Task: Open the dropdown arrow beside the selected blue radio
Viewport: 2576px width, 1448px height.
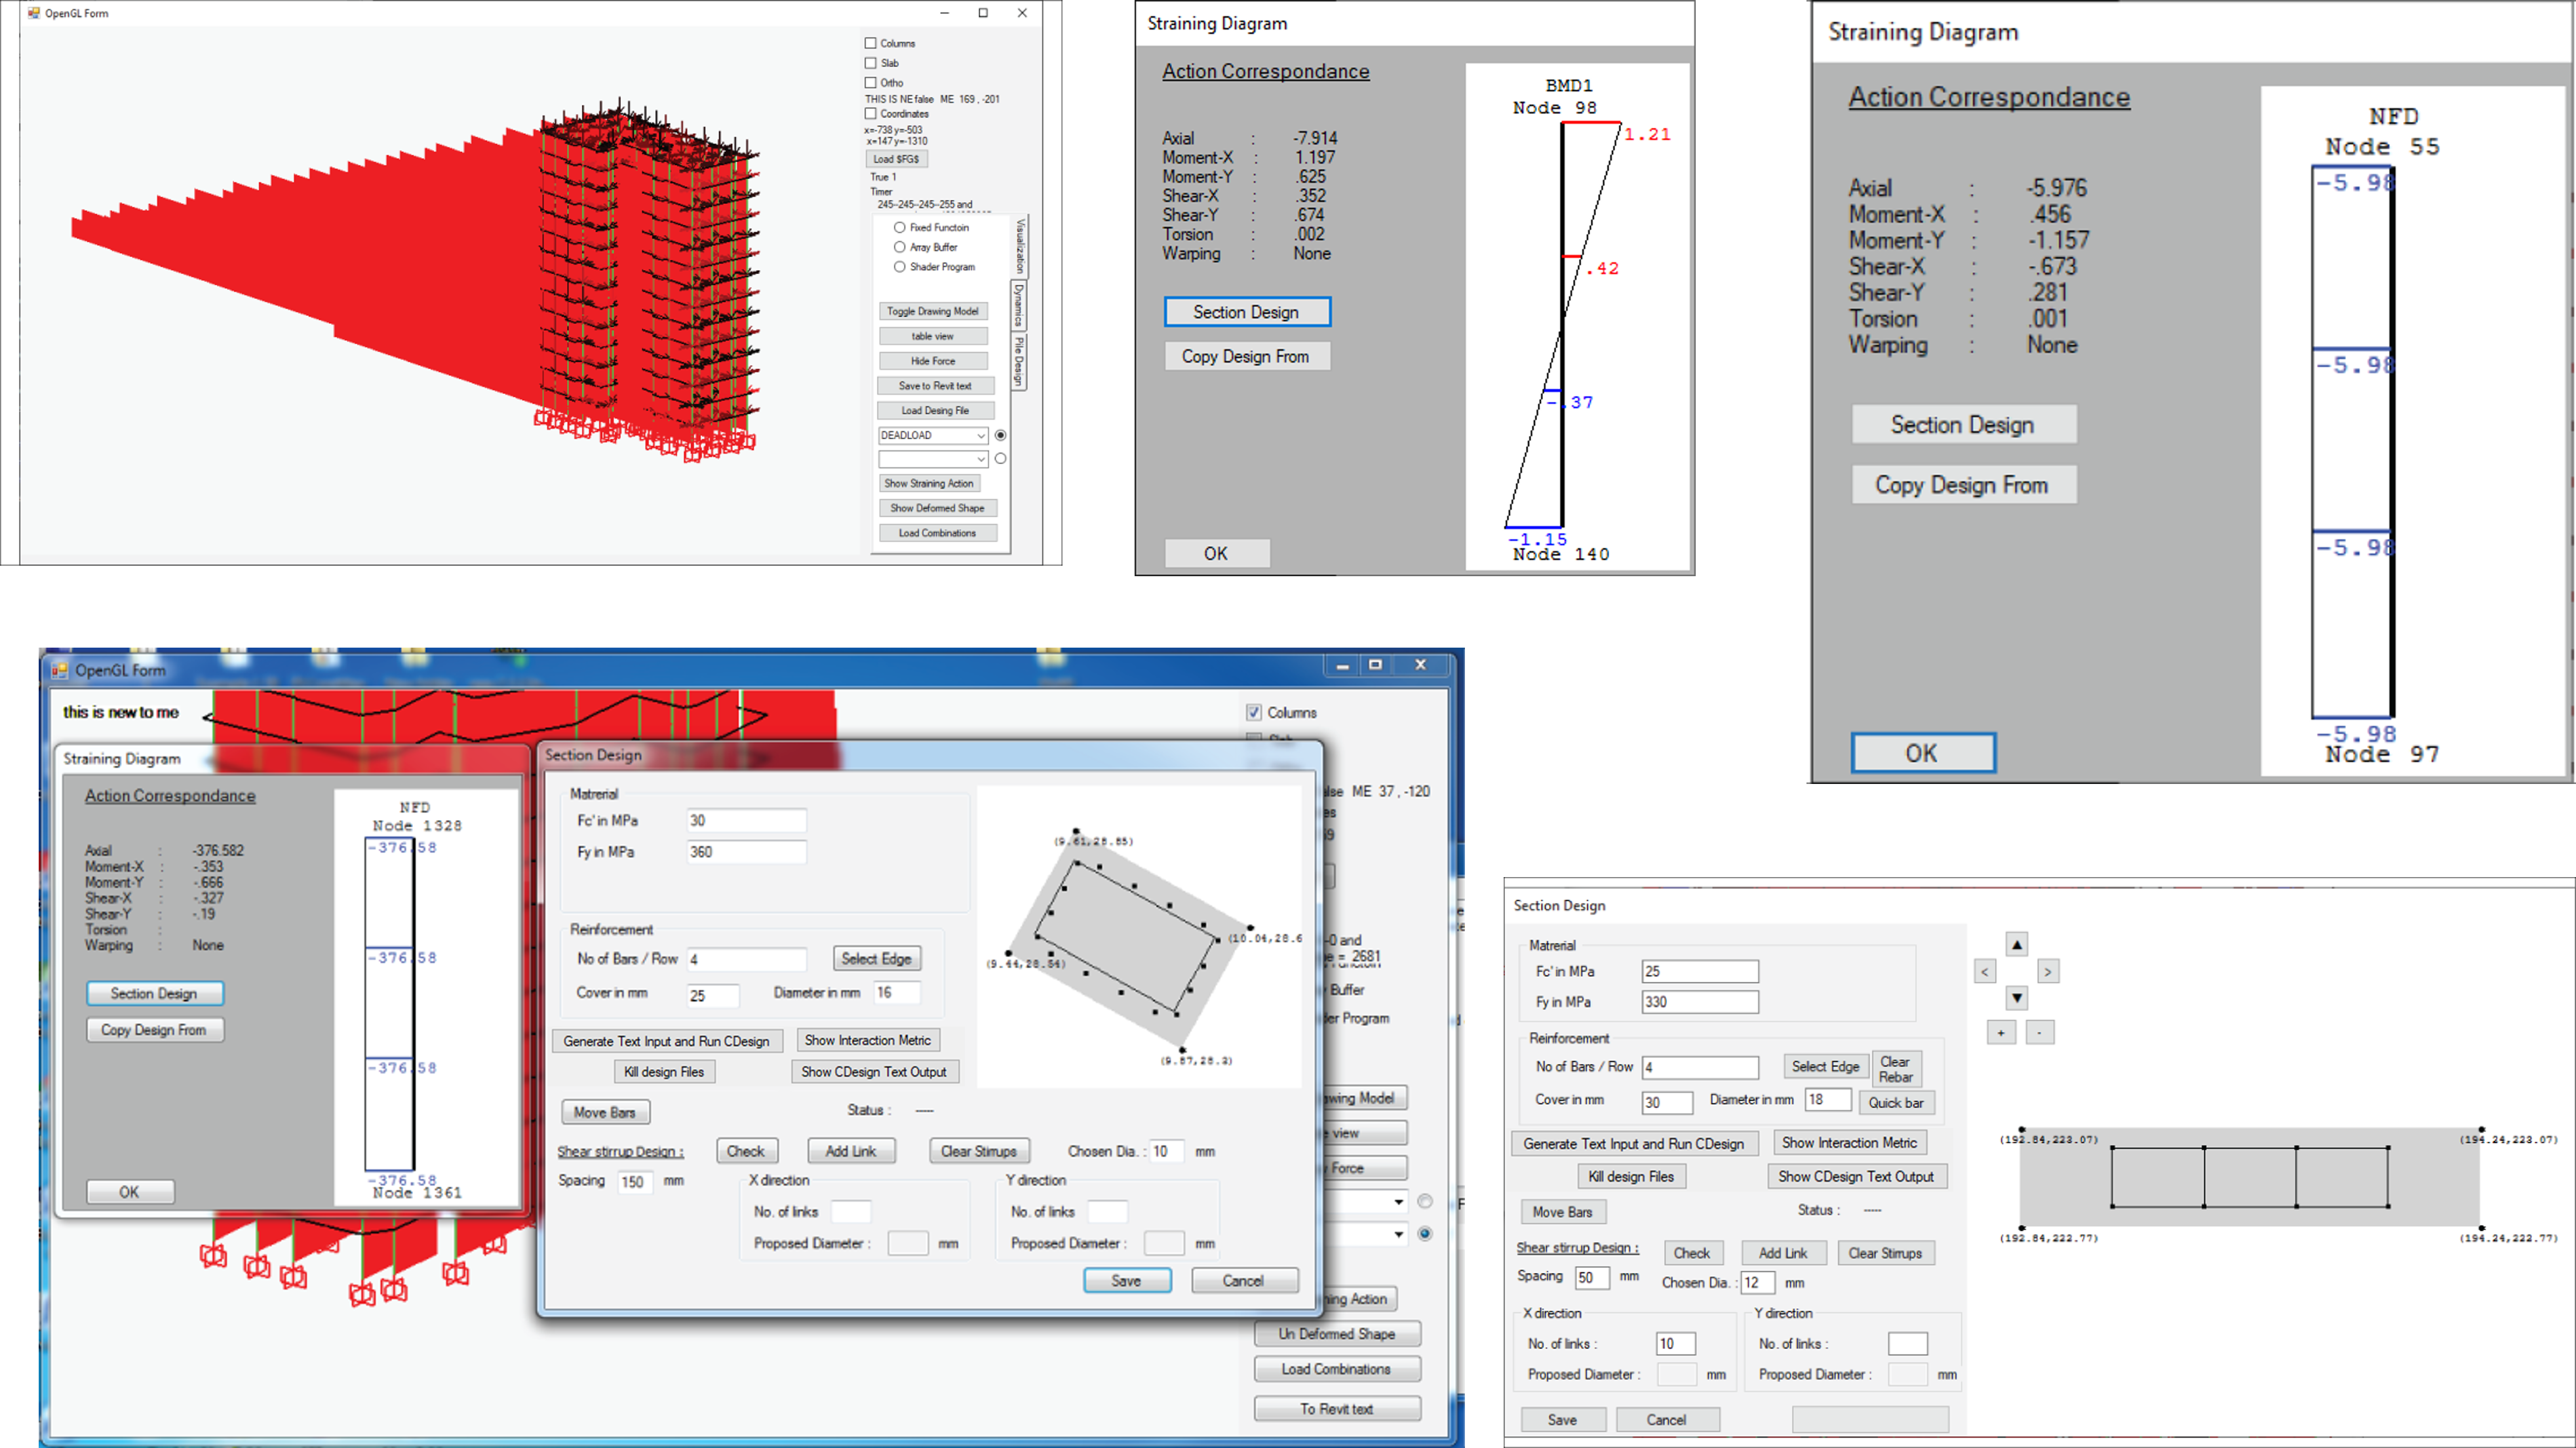Action: coord(1398,1234)
